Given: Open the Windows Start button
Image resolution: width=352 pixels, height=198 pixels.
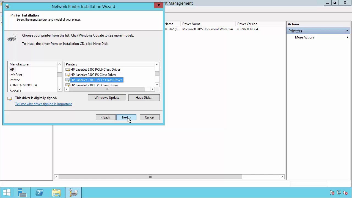Looking at the screenshot, I should tap(7, 193).
